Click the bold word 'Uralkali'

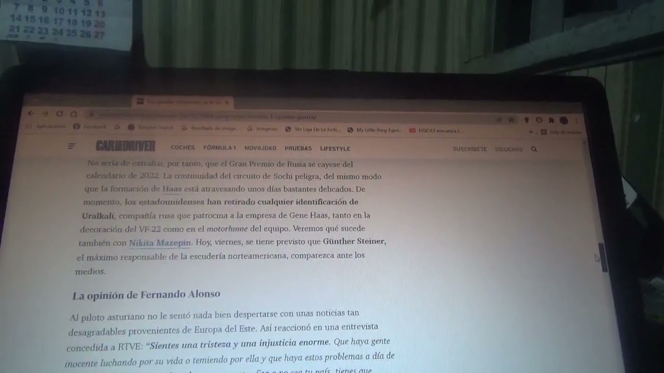[98, 216]
